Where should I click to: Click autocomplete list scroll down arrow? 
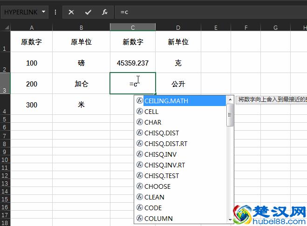click(x=230, y=220)
